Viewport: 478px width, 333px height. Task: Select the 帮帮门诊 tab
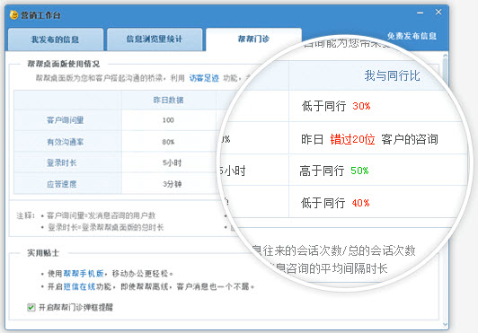click(253, 39)
